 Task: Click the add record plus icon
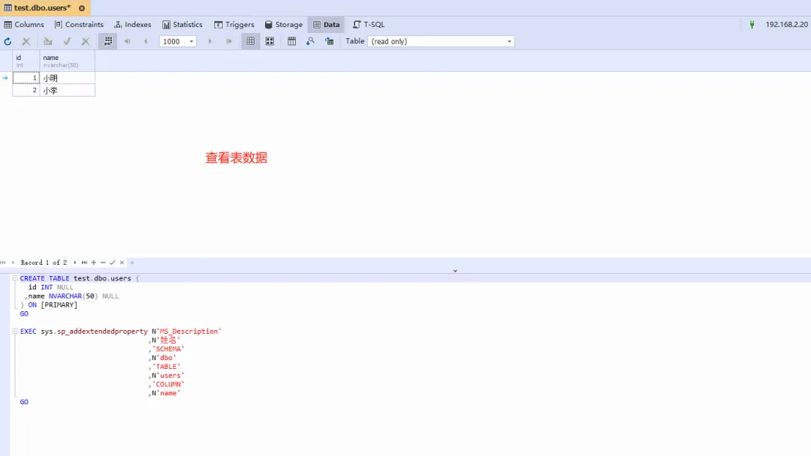94,262
